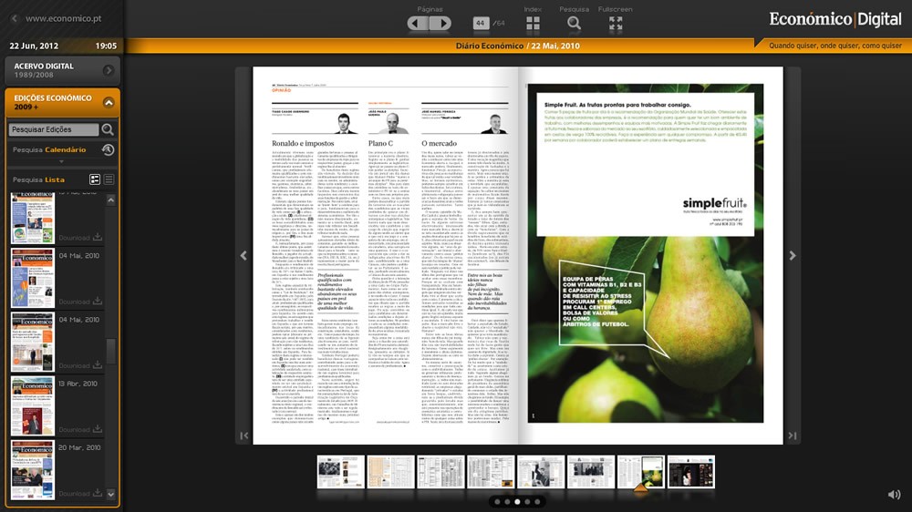Turn to previous spread with left viewer arrow
This screenshot has width=912, height=512.
[x=244, y=255]
